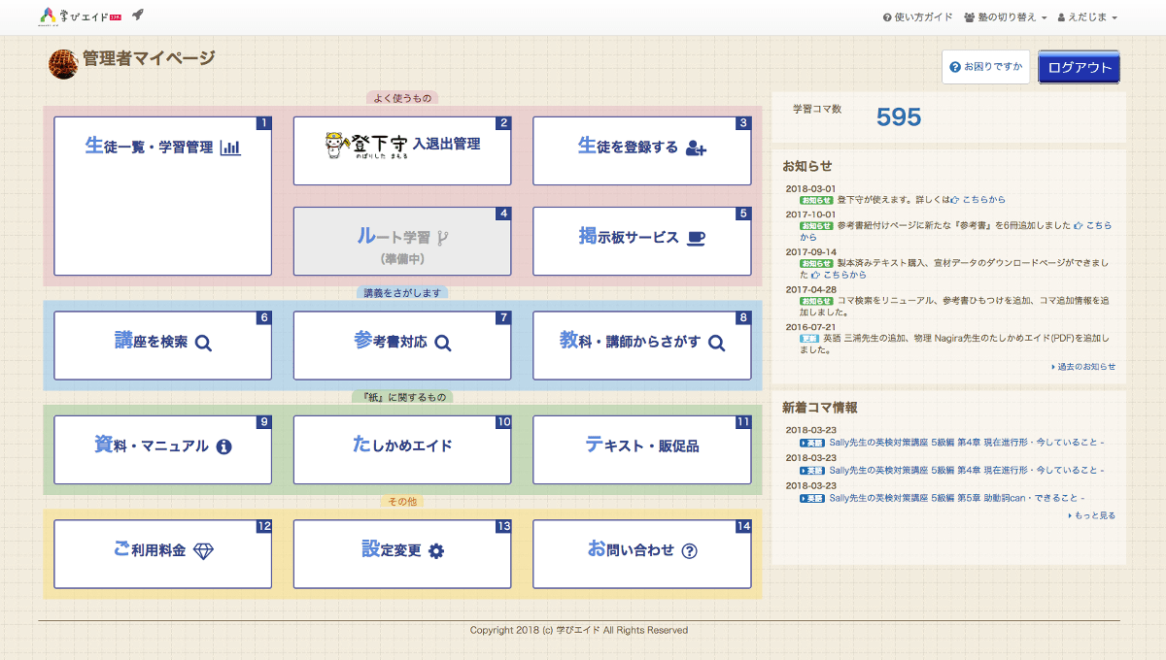
Task: Click bar chart icon in 生徒一覧 tile
Action: coord(230,148)
